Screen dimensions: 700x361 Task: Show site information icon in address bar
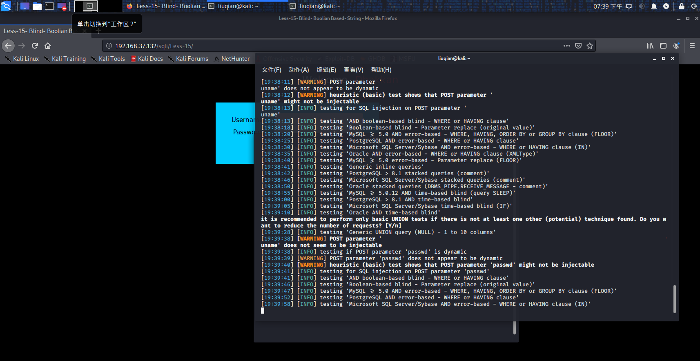click(x=109, y=46)
